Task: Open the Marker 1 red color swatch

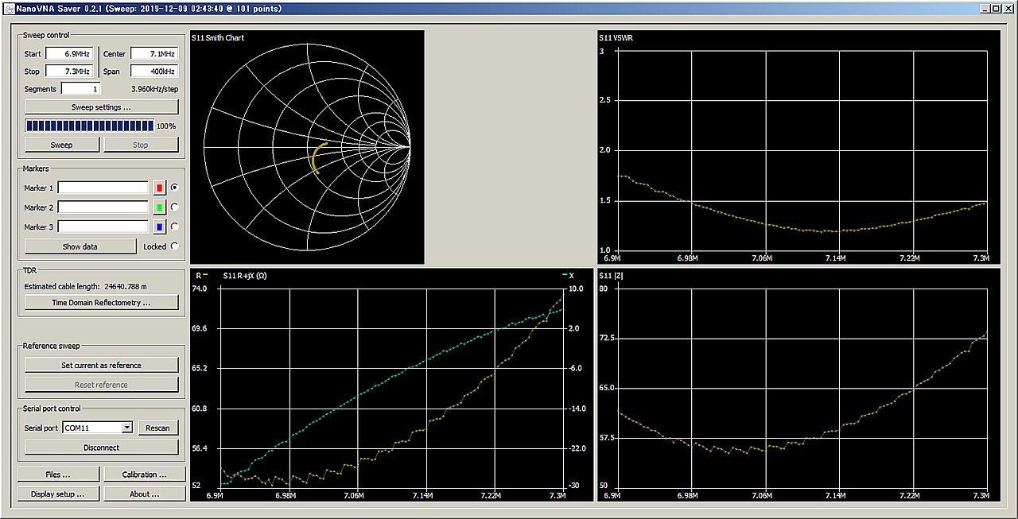Action: (160, 188)
